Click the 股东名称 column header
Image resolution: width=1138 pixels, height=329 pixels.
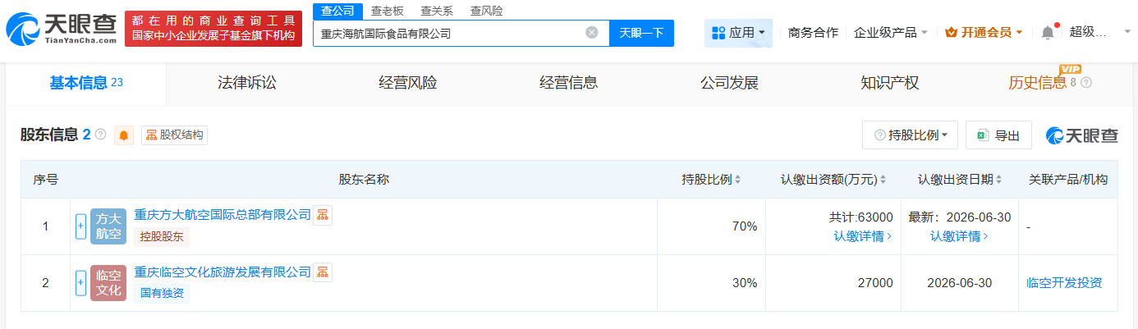click(364, 180)
